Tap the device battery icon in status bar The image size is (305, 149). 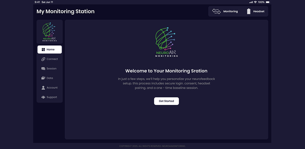tap(268, 2)
